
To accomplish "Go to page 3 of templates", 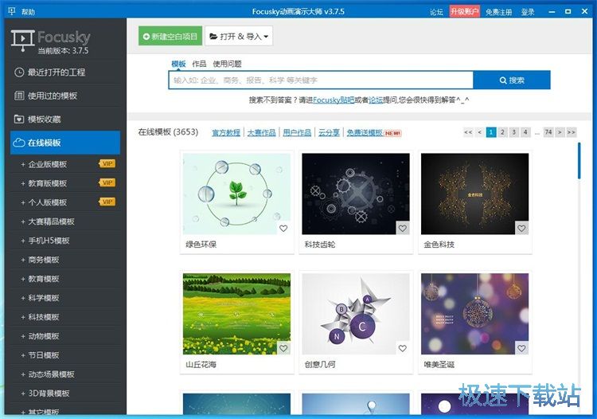I will tap(514, 132).
